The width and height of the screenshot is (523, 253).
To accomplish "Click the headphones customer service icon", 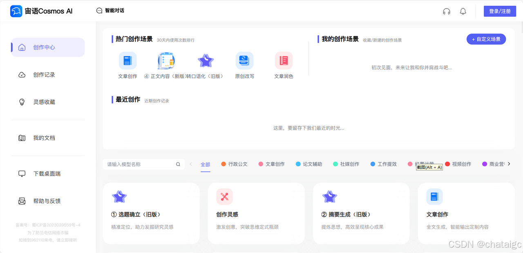I will point(447,11).
